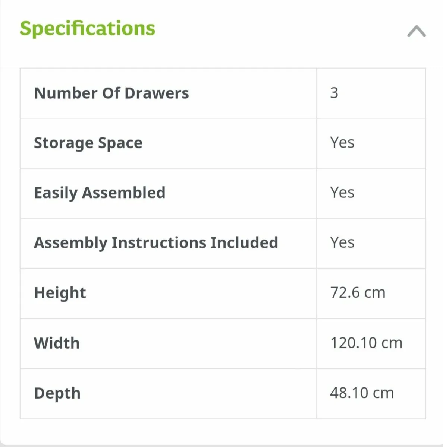443x447 pixels.
Task: Select the Number Of Drawers label
Action: 111,93
